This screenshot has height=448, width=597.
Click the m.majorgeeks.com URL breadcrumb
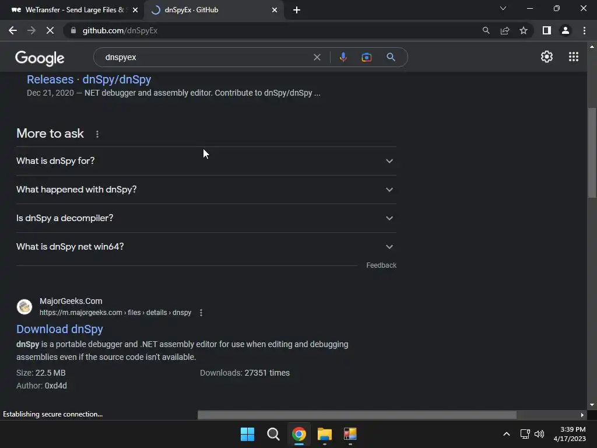(115, 313)
